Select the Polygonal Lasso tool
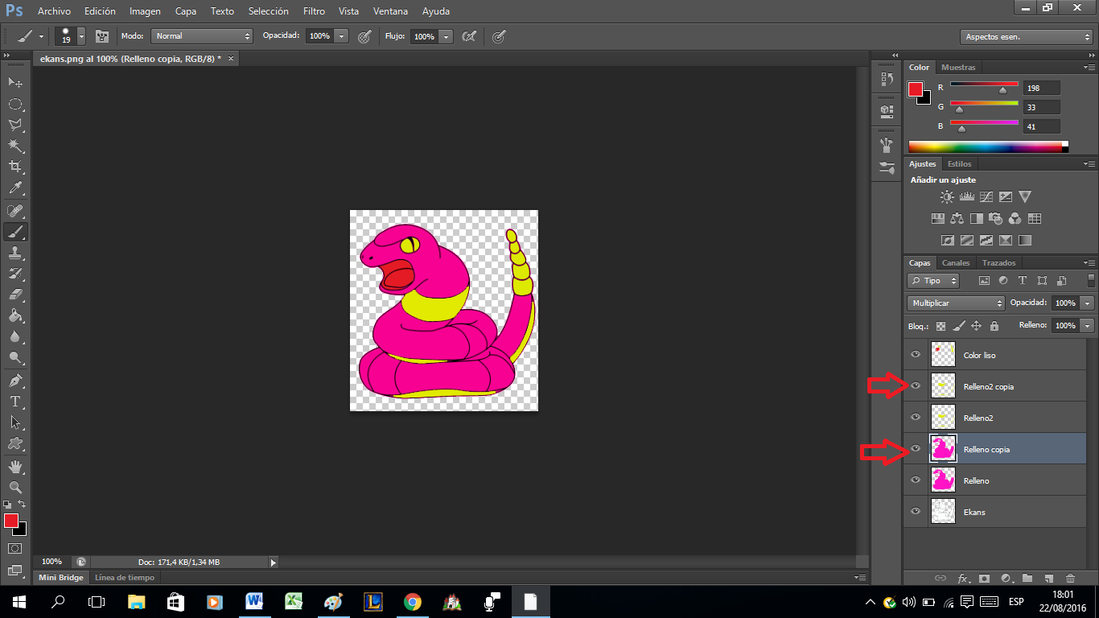Viewport: 1099px width, 618px height. (15, 125)
